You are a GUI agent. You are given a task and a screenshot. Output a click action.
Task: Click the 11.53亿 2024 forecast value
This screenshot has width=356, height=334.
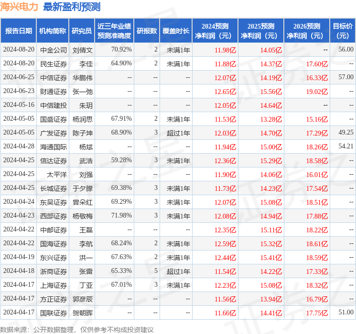click(225, 119)
